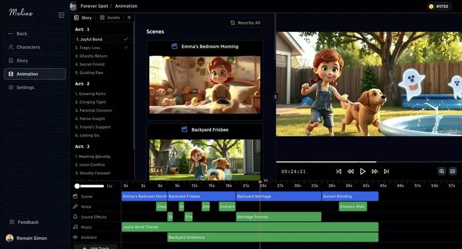Toggle the checkmark on Tragic Loss
This screenshot has height=249, width=462.
(x=126, y=47)
